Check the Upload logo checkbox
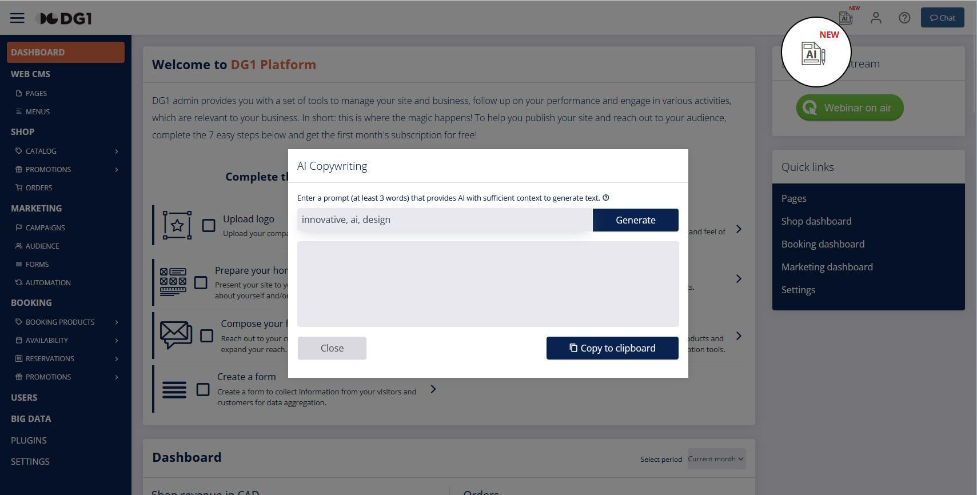 [x=209, y=225]
